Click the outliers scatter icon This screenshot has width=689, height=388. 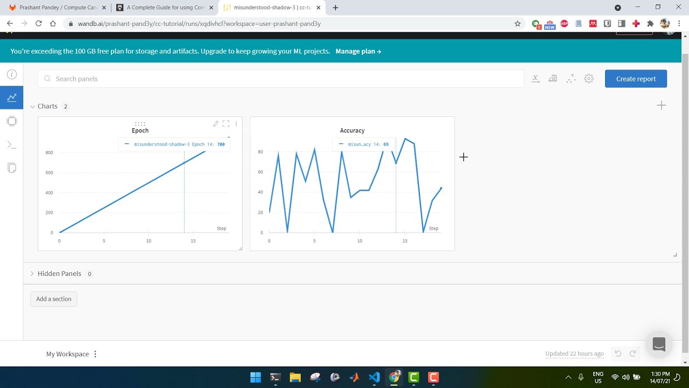571,79
